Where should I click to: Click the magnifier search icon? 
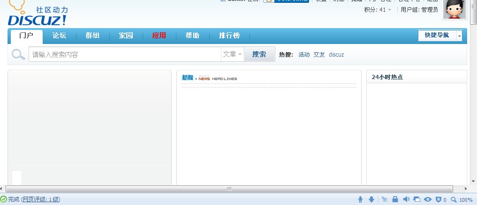18,55
